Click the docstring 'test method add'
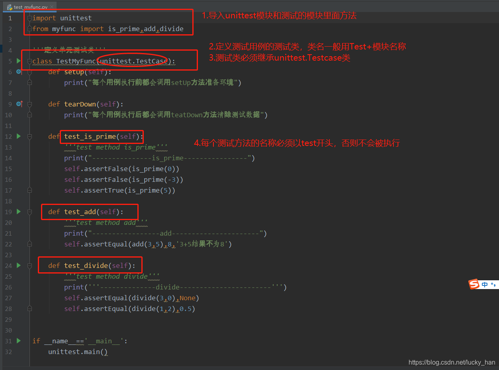 pos(106,222)
